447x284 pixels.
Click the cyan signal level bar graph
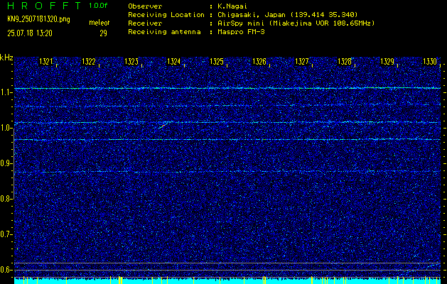(227, 280)
